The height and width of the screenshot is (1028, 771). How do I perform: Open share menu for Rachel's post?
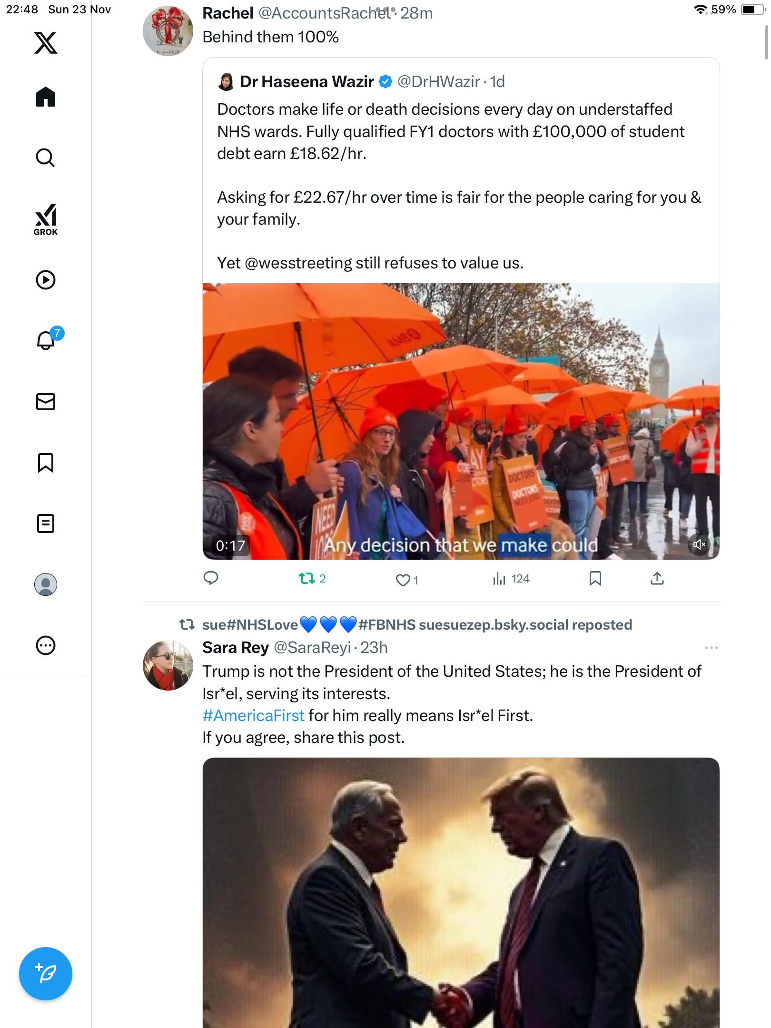click(x=657, y=579)
